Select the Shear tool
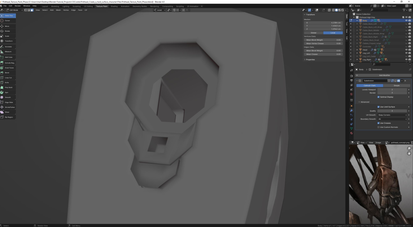Image resolution: width=413 pixels, height=227 pixels. pos(7,112)
